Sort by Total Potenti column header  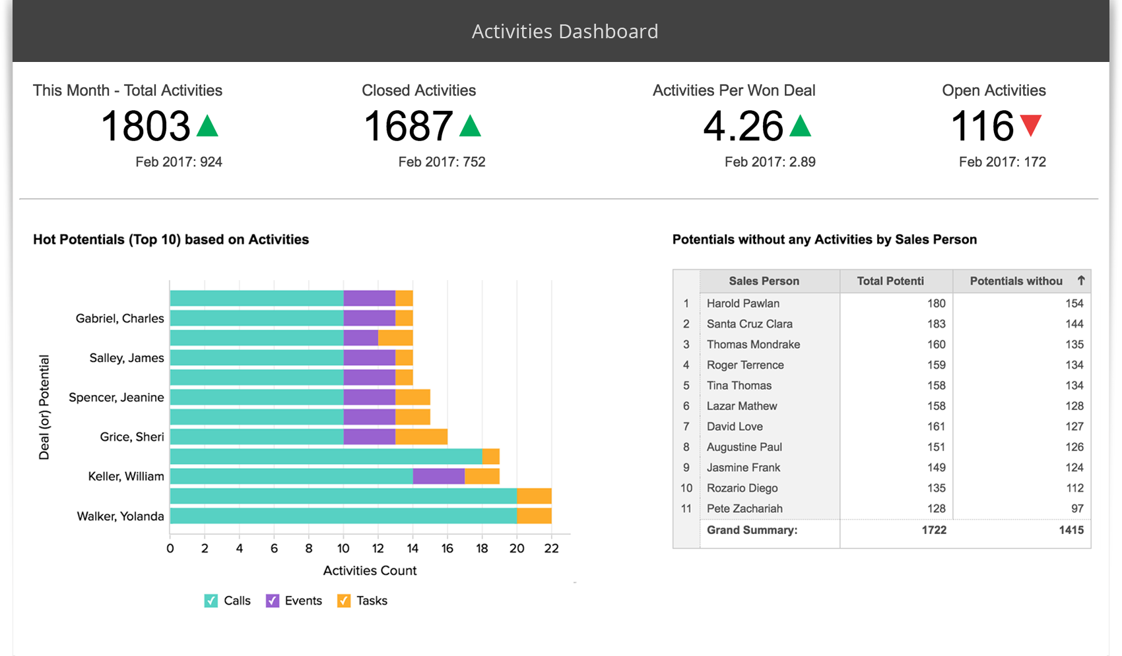pos(890,281)
